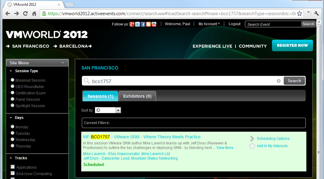Open the browser home page icon
Viewport: 324px width, 179px height.
(34, 14)
